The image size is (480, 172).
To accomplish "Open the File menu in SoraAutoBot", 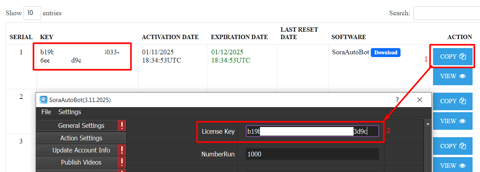I will click(x=46, y=112).
